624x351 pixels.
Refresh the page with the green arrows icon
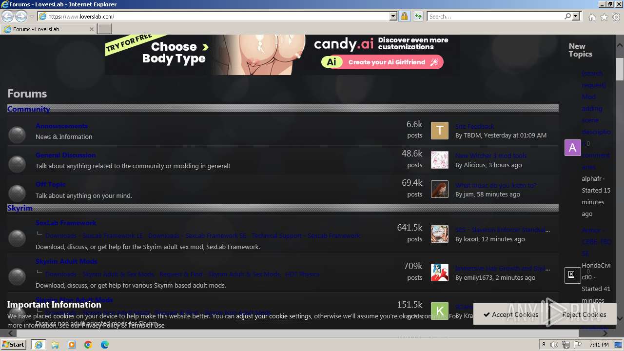pos(418,16)
